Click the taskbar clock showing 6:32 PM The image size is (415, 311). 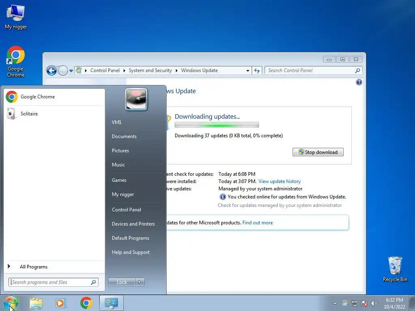click(x=394, y=303)
